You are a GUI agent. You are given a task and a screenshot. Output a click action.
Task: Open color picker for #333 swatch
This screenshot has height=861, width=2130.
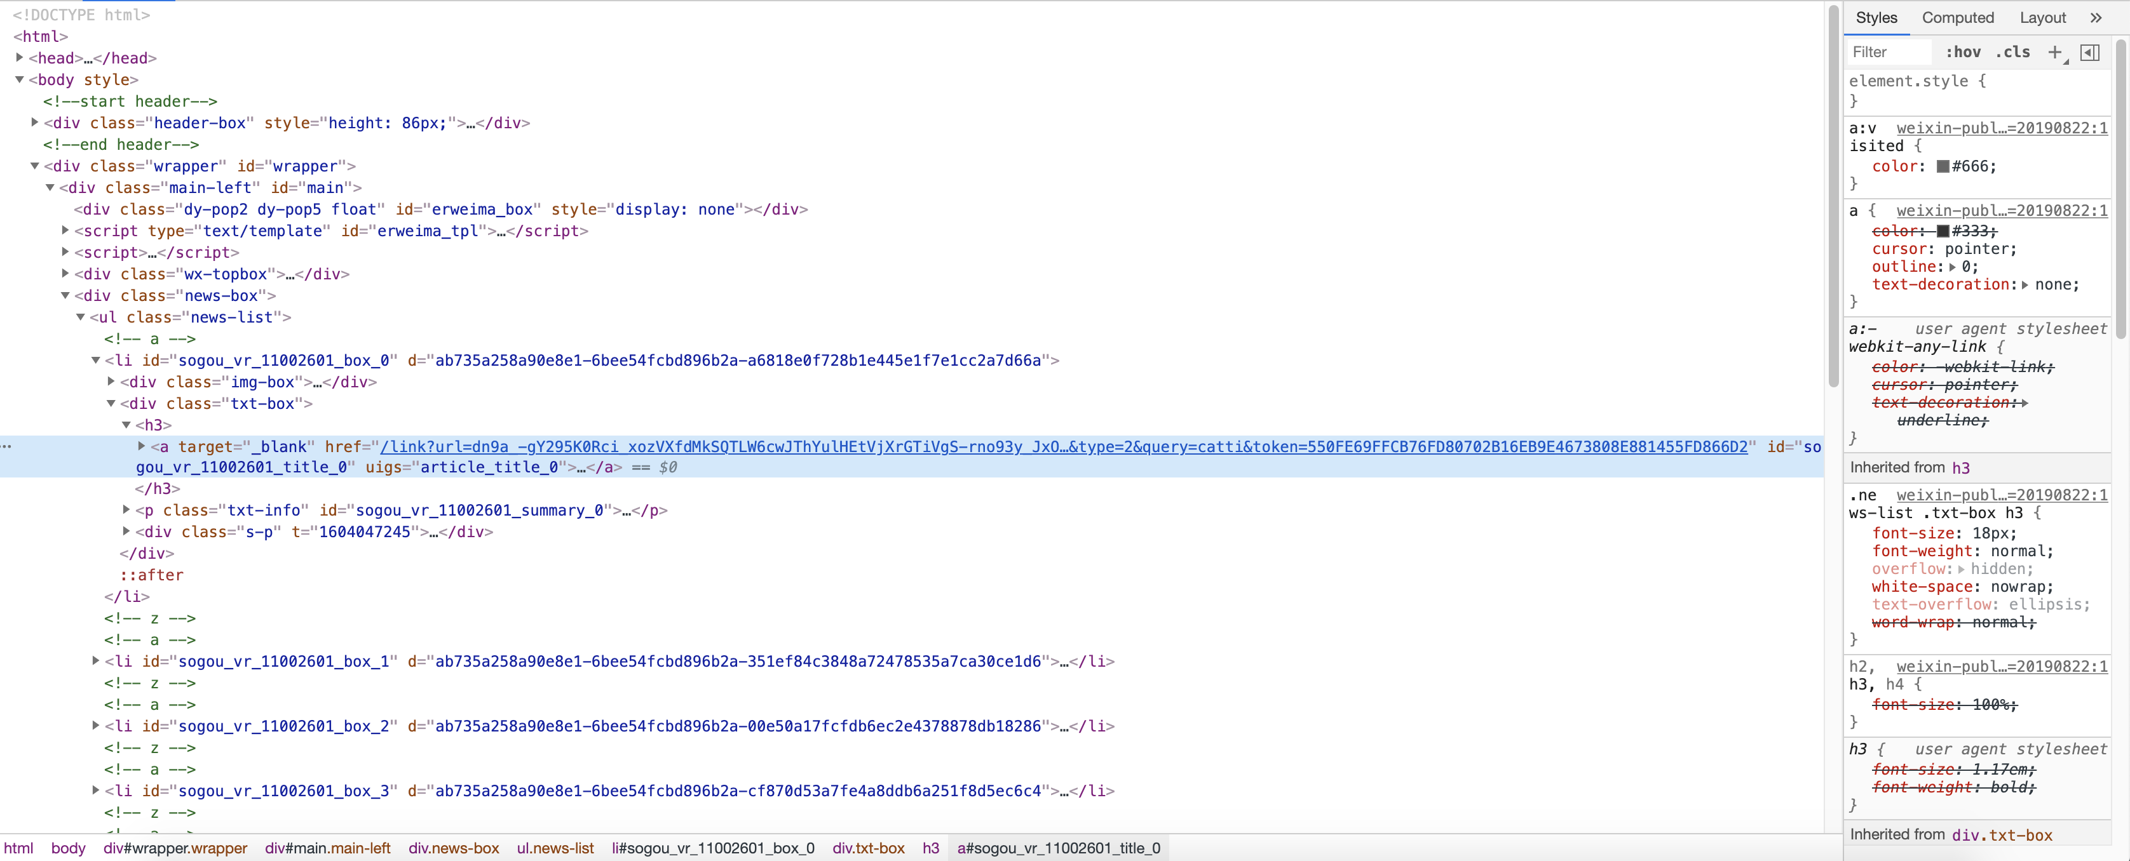[1943, 231]
